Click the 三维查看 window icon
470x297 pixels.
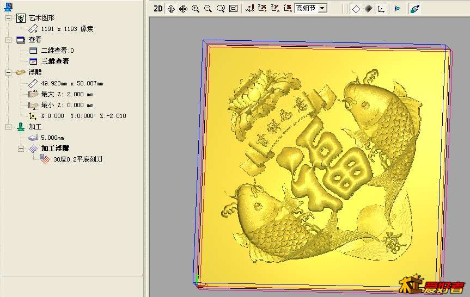click(x=33, y=61)
